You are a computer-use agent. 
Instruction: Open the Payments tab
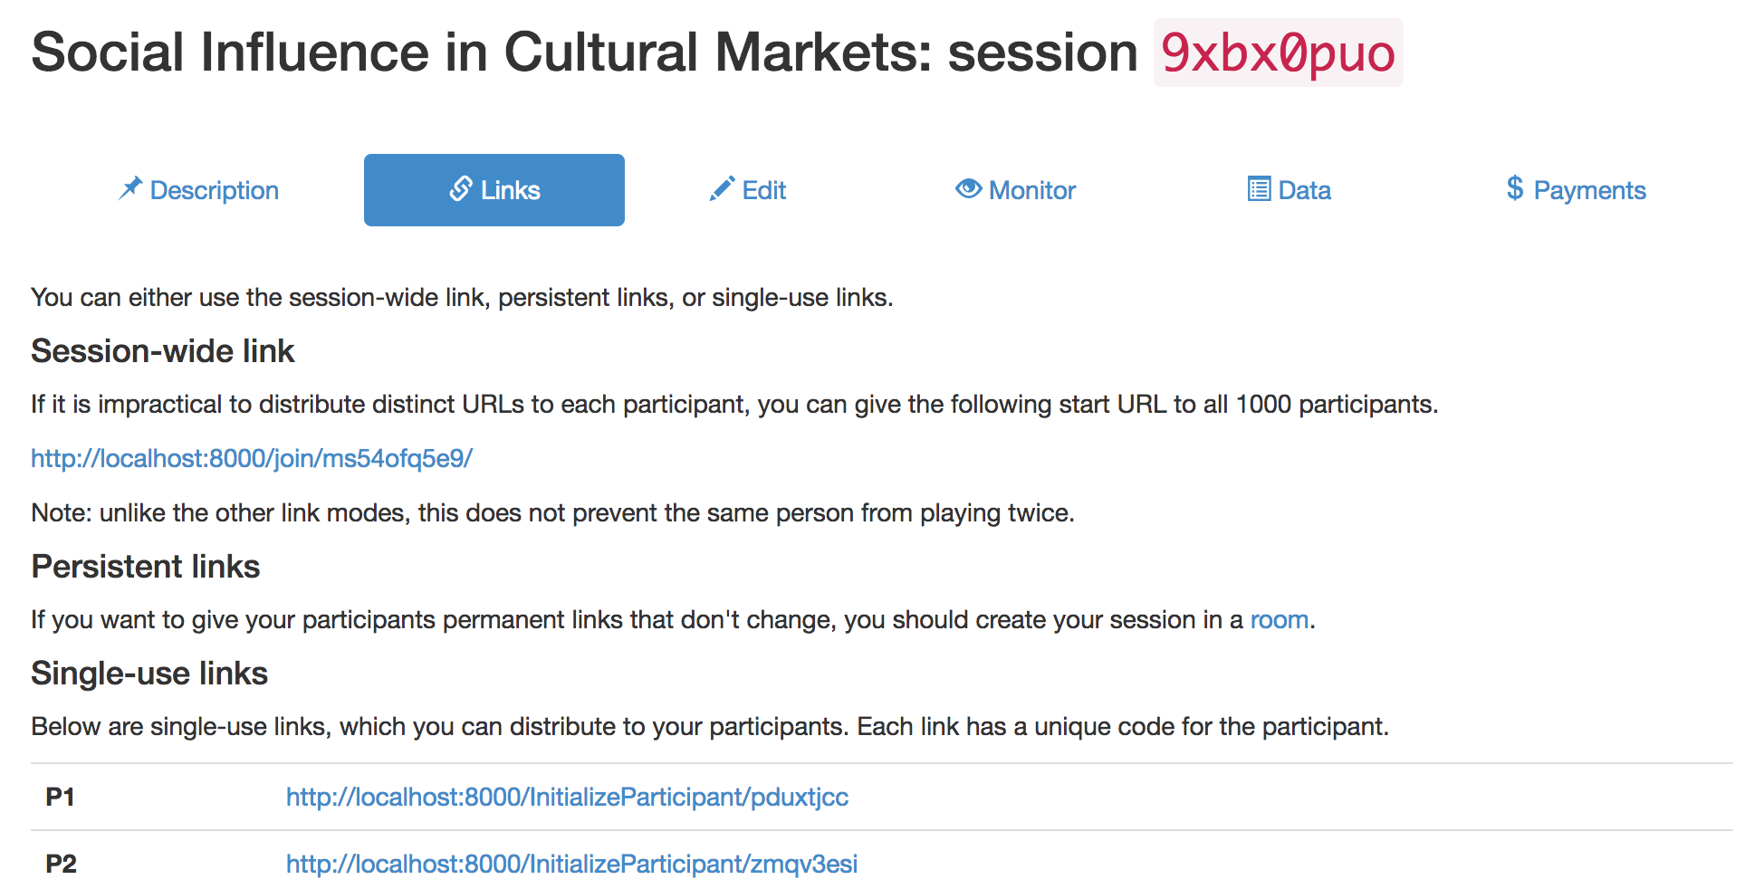1576,190
